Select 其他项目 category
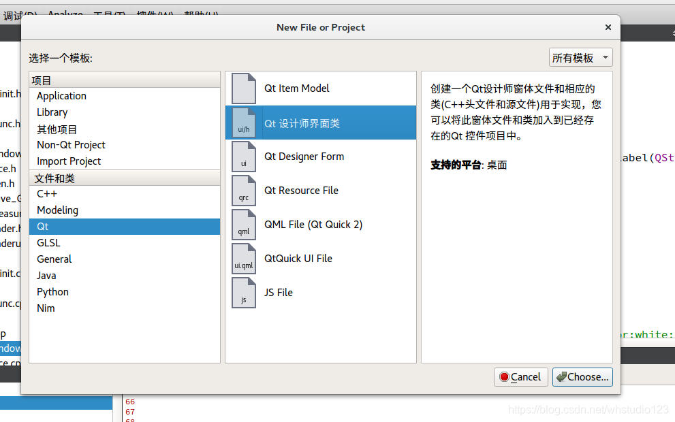 point(125,129)
